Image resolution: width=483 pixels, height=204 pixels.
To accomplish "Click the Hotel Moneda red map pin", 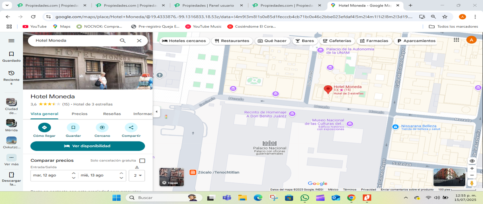I will (328, 89).
